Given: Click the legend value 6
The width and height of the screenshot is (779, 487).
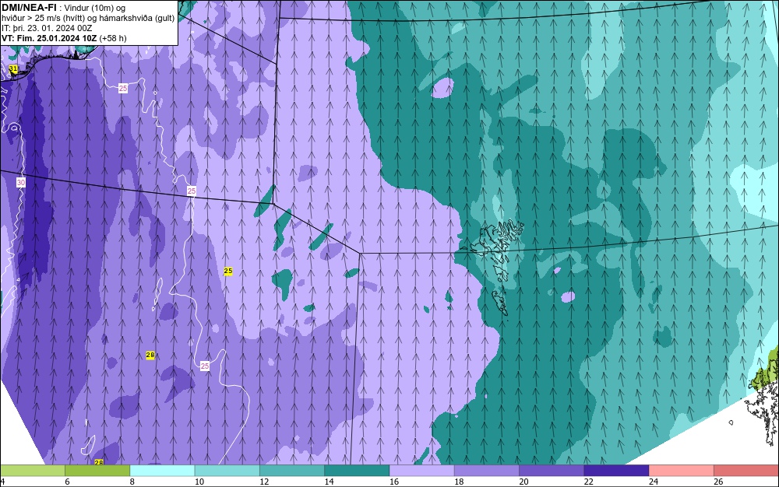Looking at the screenshot, I should 67,482.
